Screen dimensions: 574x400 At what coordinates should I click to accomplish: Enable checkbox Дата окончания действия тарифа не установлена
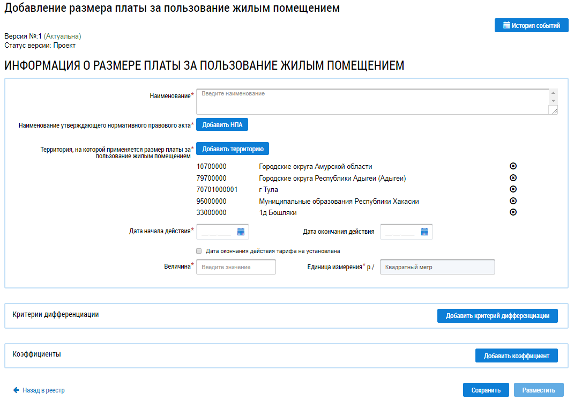pyautogui.click(x=199, y=251)
